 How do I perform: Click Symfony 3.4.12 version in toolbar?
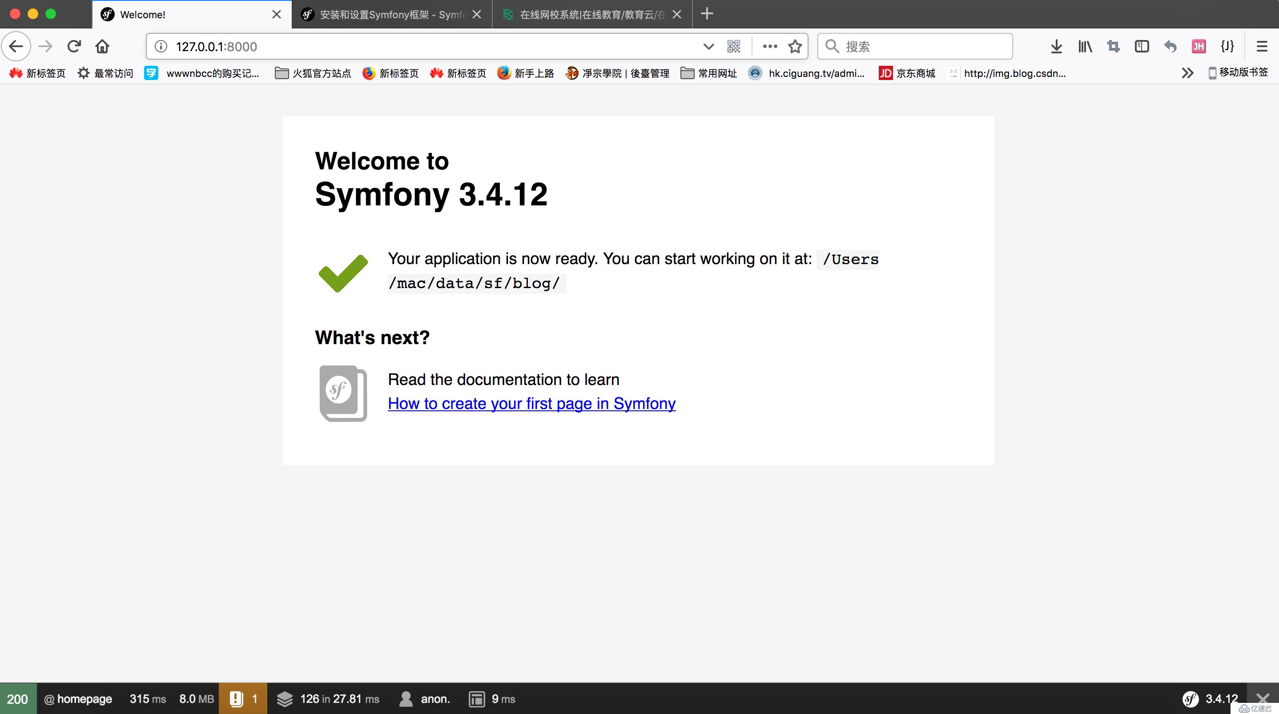click(1210, 698)
